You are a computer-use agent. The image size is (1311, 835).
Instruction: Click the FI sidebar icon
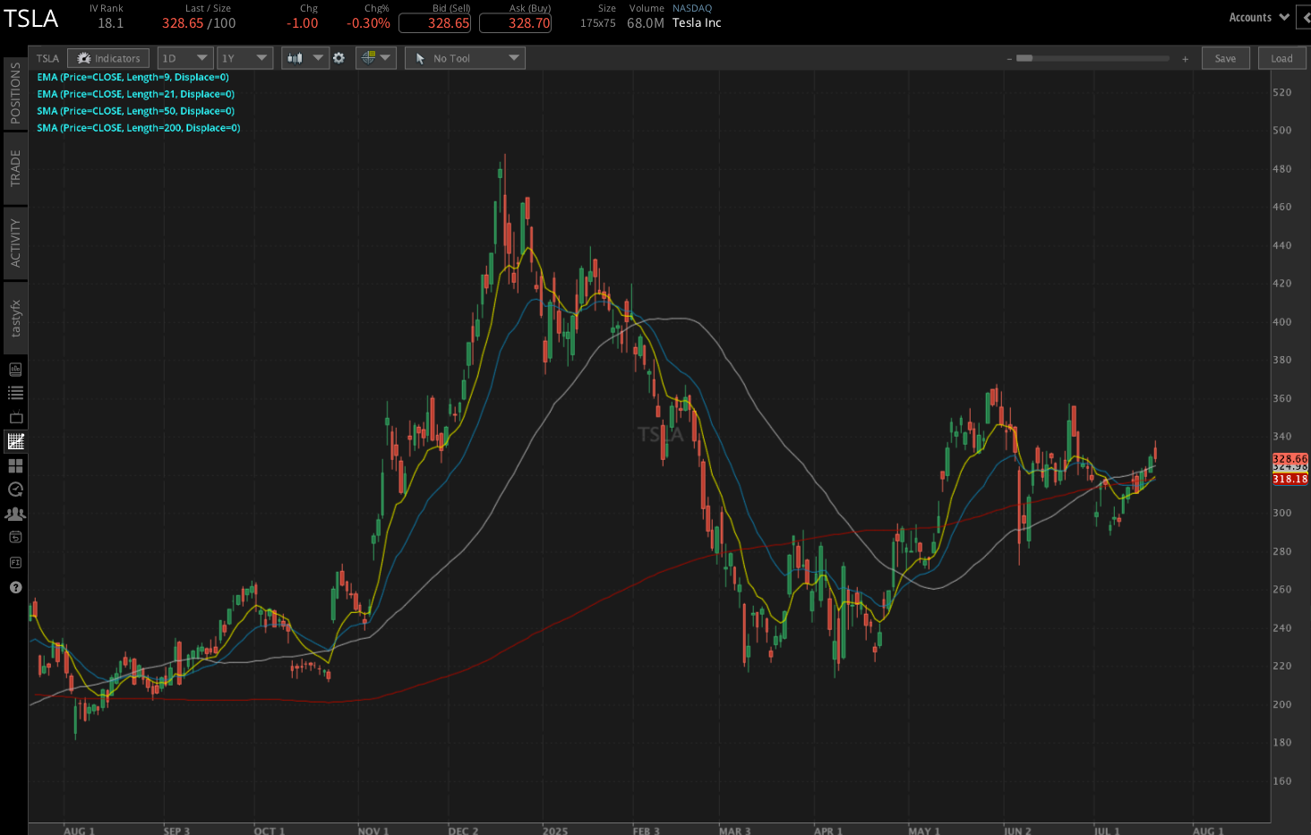pyautogui.click(x=14, y=562)
